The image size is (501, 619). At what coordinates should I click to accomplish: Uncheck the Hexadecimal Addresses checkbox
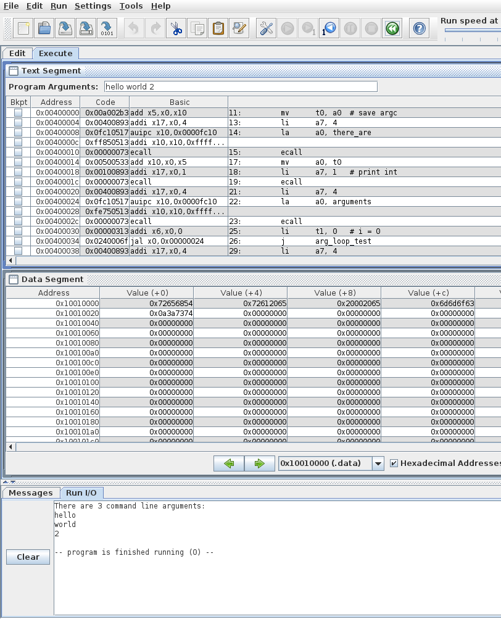point(394,463)
